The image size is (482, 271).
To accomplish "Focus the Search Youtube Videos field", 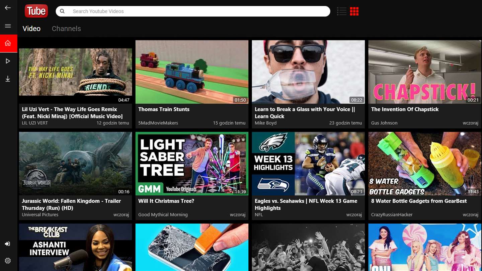I will 193,11.
